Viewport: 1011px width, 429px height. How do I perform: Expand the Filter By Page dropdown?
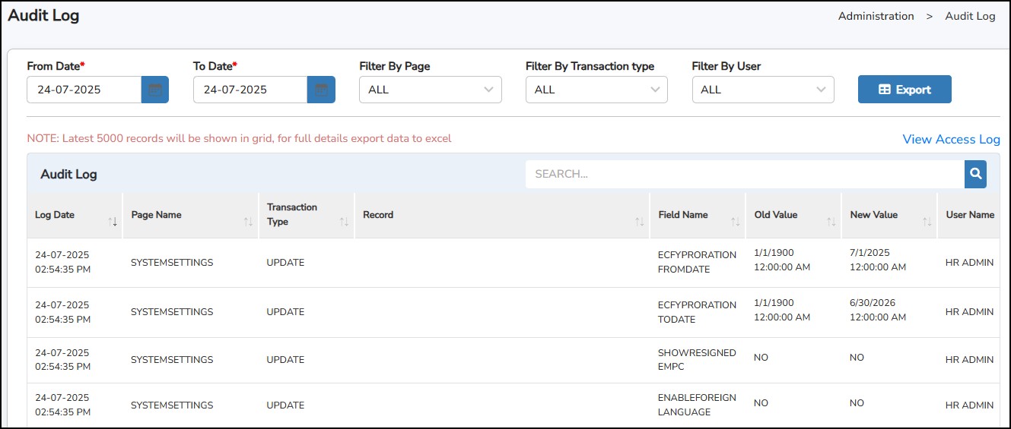(430, 90)
